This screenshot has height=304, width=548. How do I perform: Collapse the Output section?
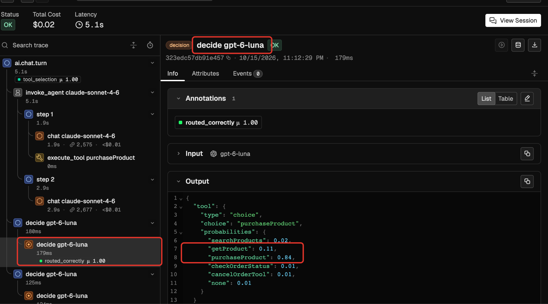click(178, 181)
